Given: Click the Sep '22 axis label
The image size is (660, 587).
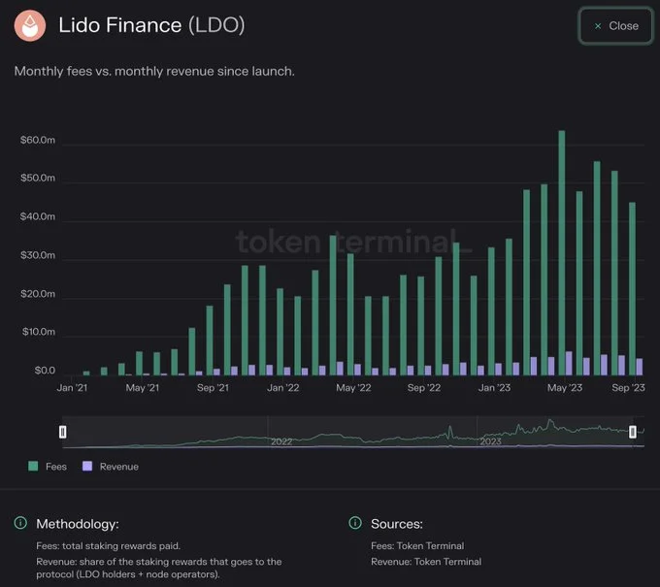Looking at the screenshot, I should 424,387.
